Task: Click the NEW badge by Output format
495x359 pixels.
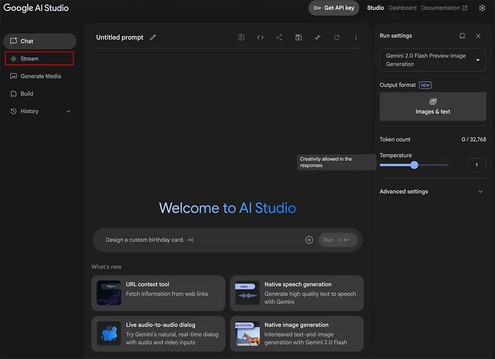Action: 425,85
